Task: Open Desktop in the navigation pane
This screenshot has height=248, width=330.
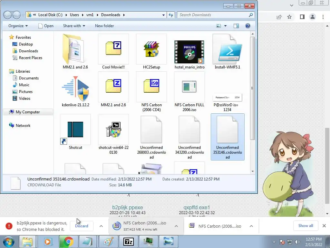Action: (26, 44)
